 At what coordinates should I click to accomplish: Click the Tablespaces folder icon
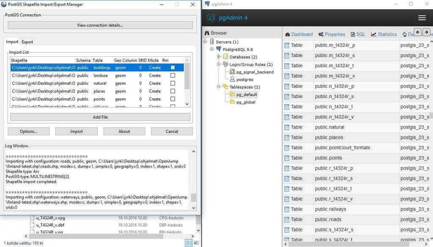coord(225,87)
